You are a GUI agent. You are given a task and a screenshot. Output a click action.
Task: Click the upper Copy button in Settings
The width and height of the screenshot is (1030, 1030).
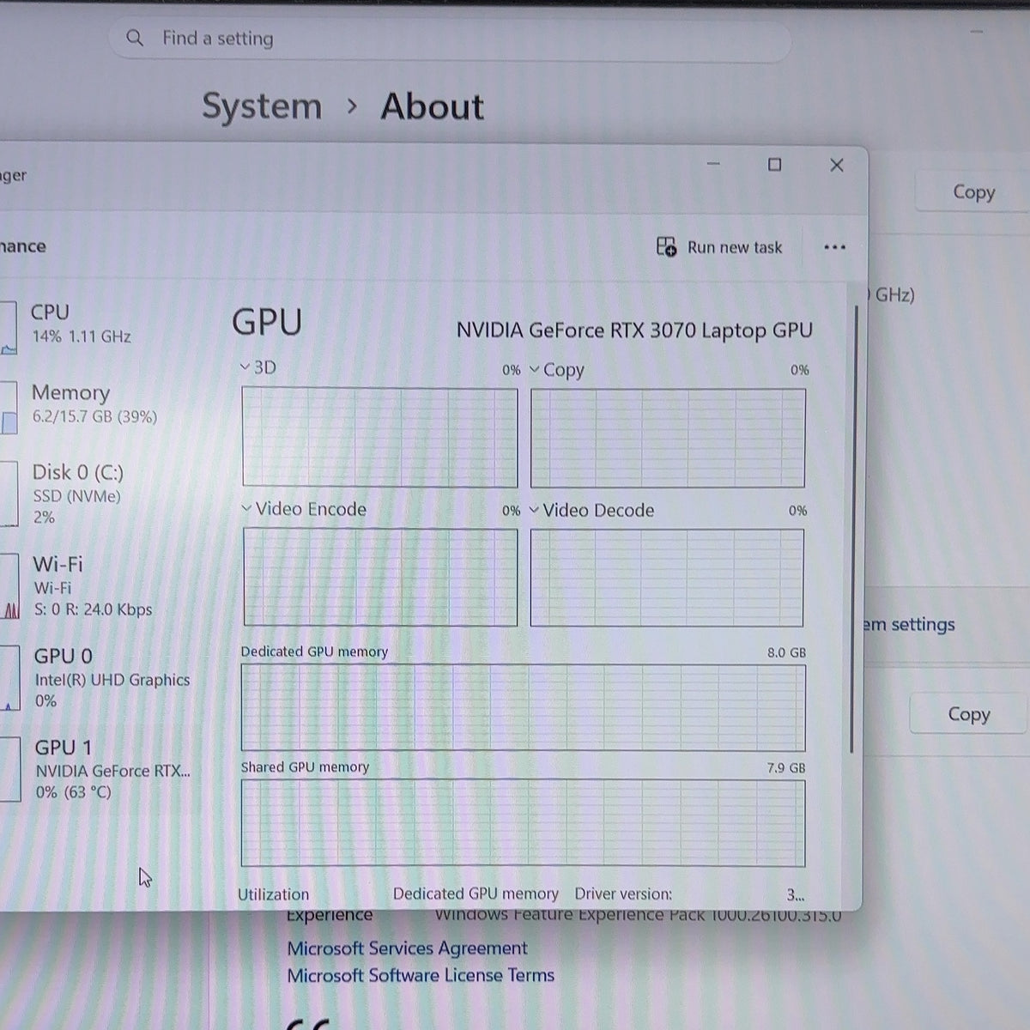(973, 192)
